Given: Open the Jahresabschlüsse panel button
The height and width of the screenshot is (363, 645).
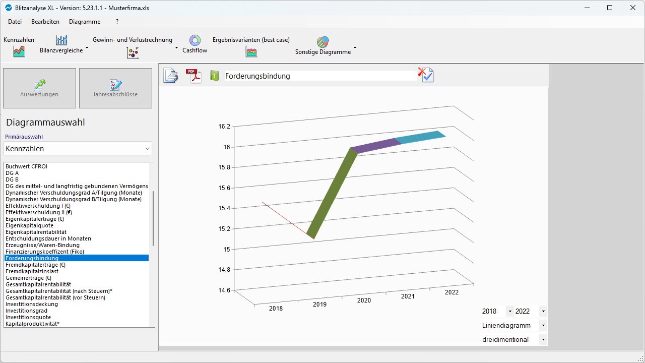Looking at the screenshot, I should pyautogui.click(x=115, y=88).
